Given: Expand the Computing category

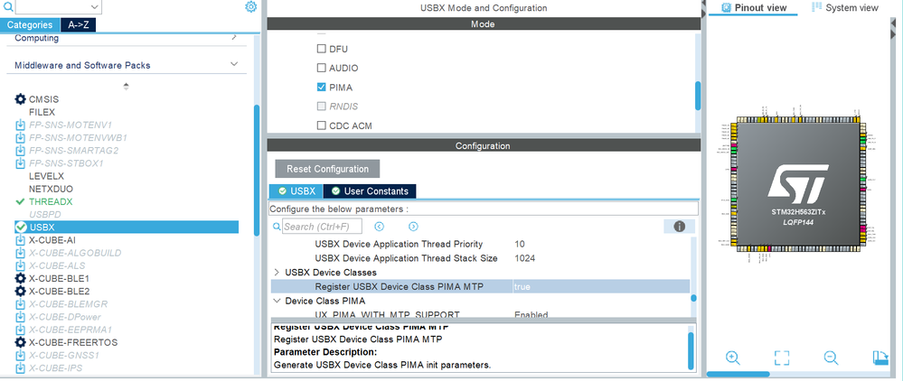Looking at the screenshot, I should coord(234,37).
